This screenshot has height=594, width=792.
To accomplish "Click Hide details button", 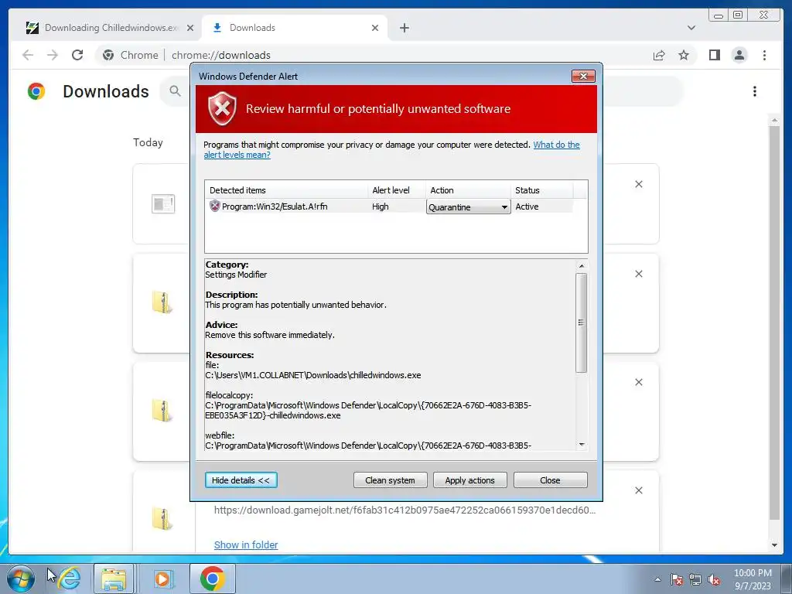I will (241, 480).
